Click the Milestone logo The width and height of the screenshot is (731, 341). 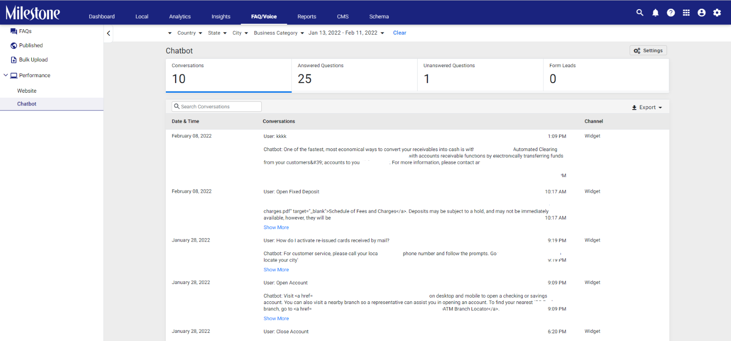(32, 13)
